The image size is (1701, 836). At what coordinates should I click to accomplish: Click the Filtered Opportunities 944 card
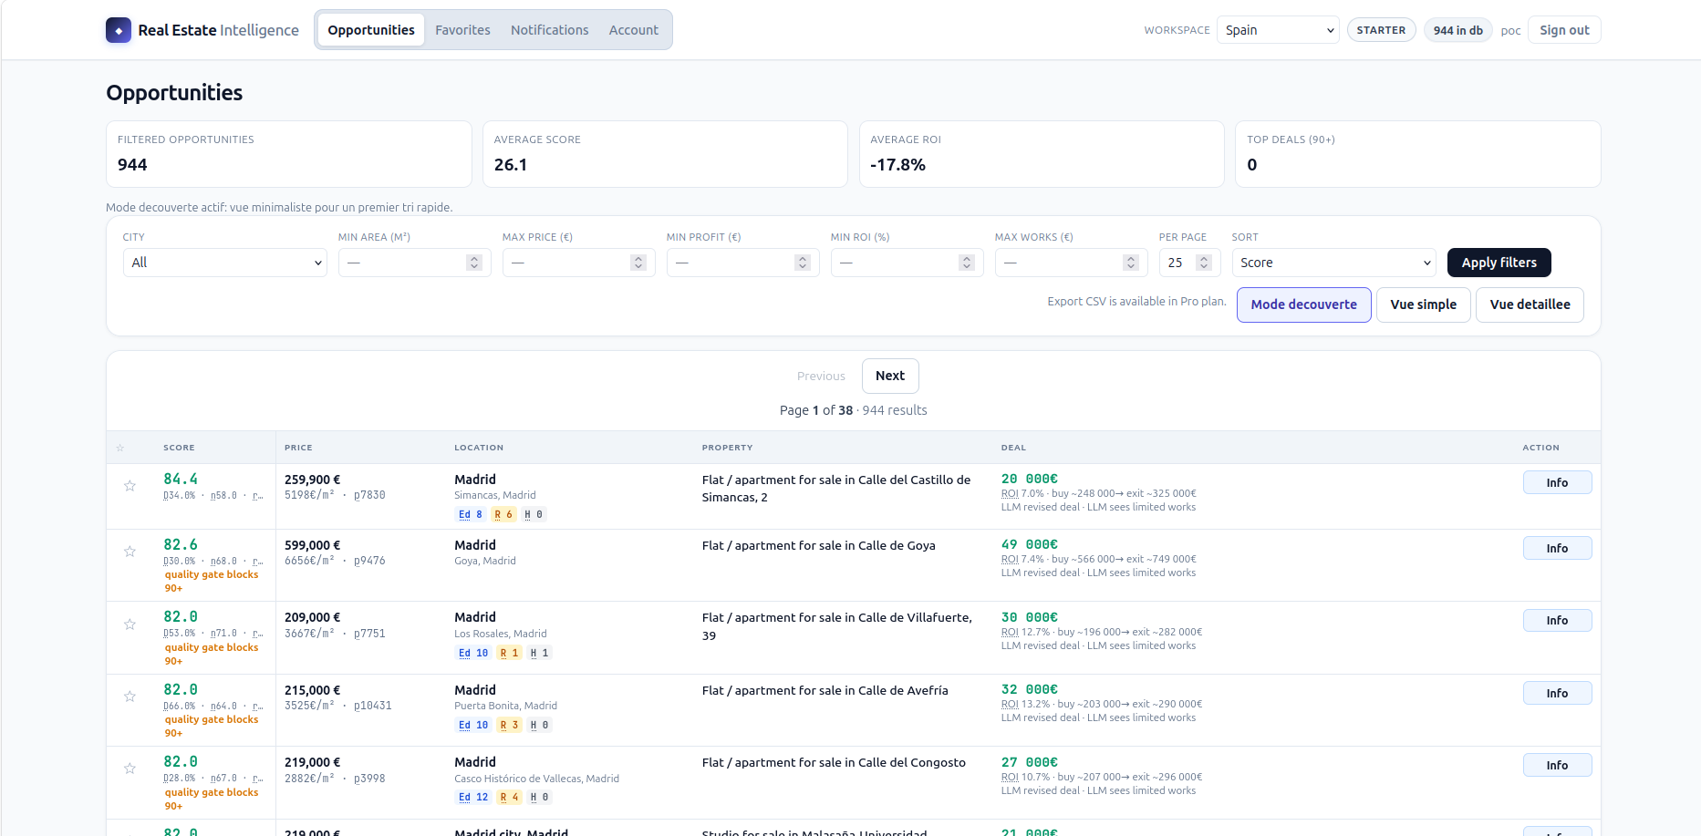click(x=289, y=154)
